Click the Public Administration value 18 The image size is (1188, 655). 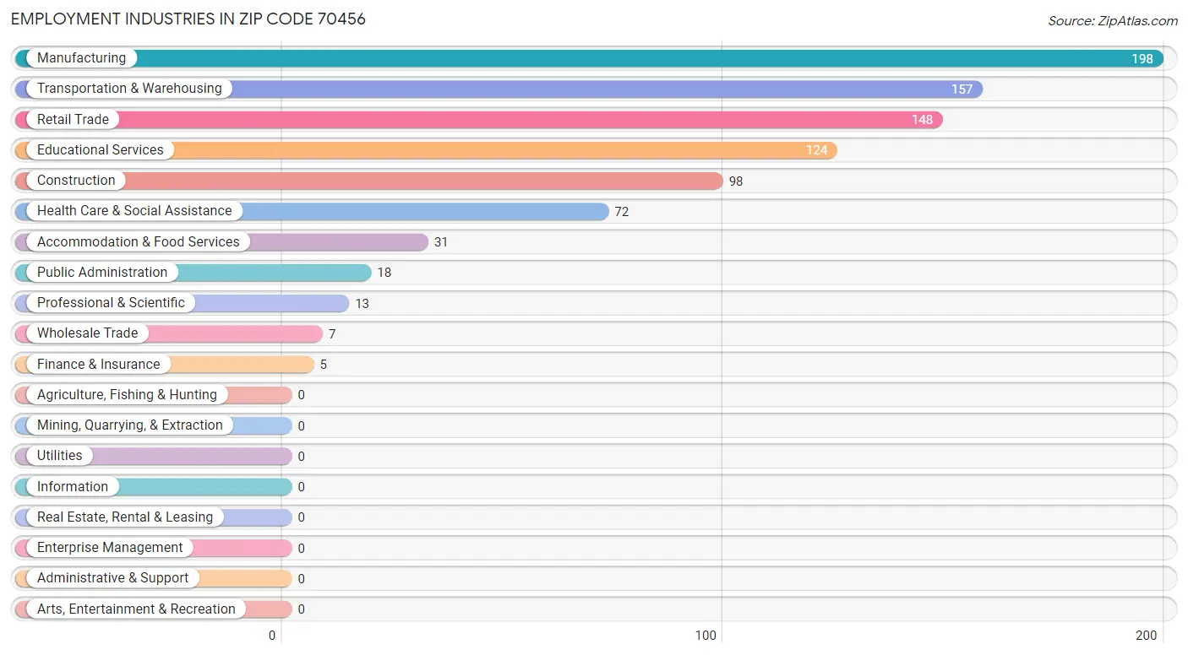(x=384, y=273)
